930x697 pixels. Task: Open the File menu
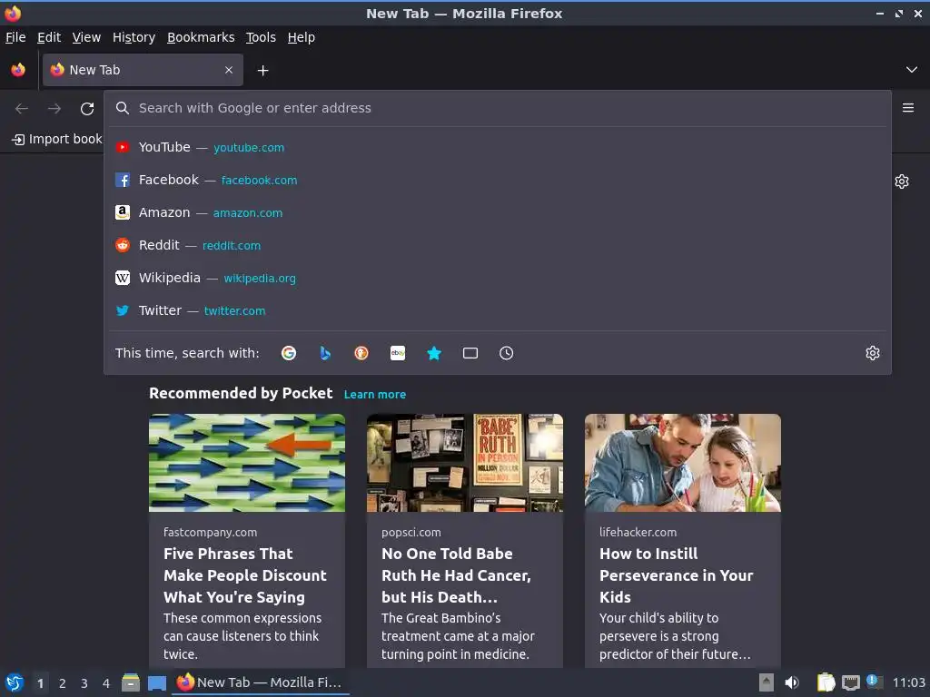[15, 37]
